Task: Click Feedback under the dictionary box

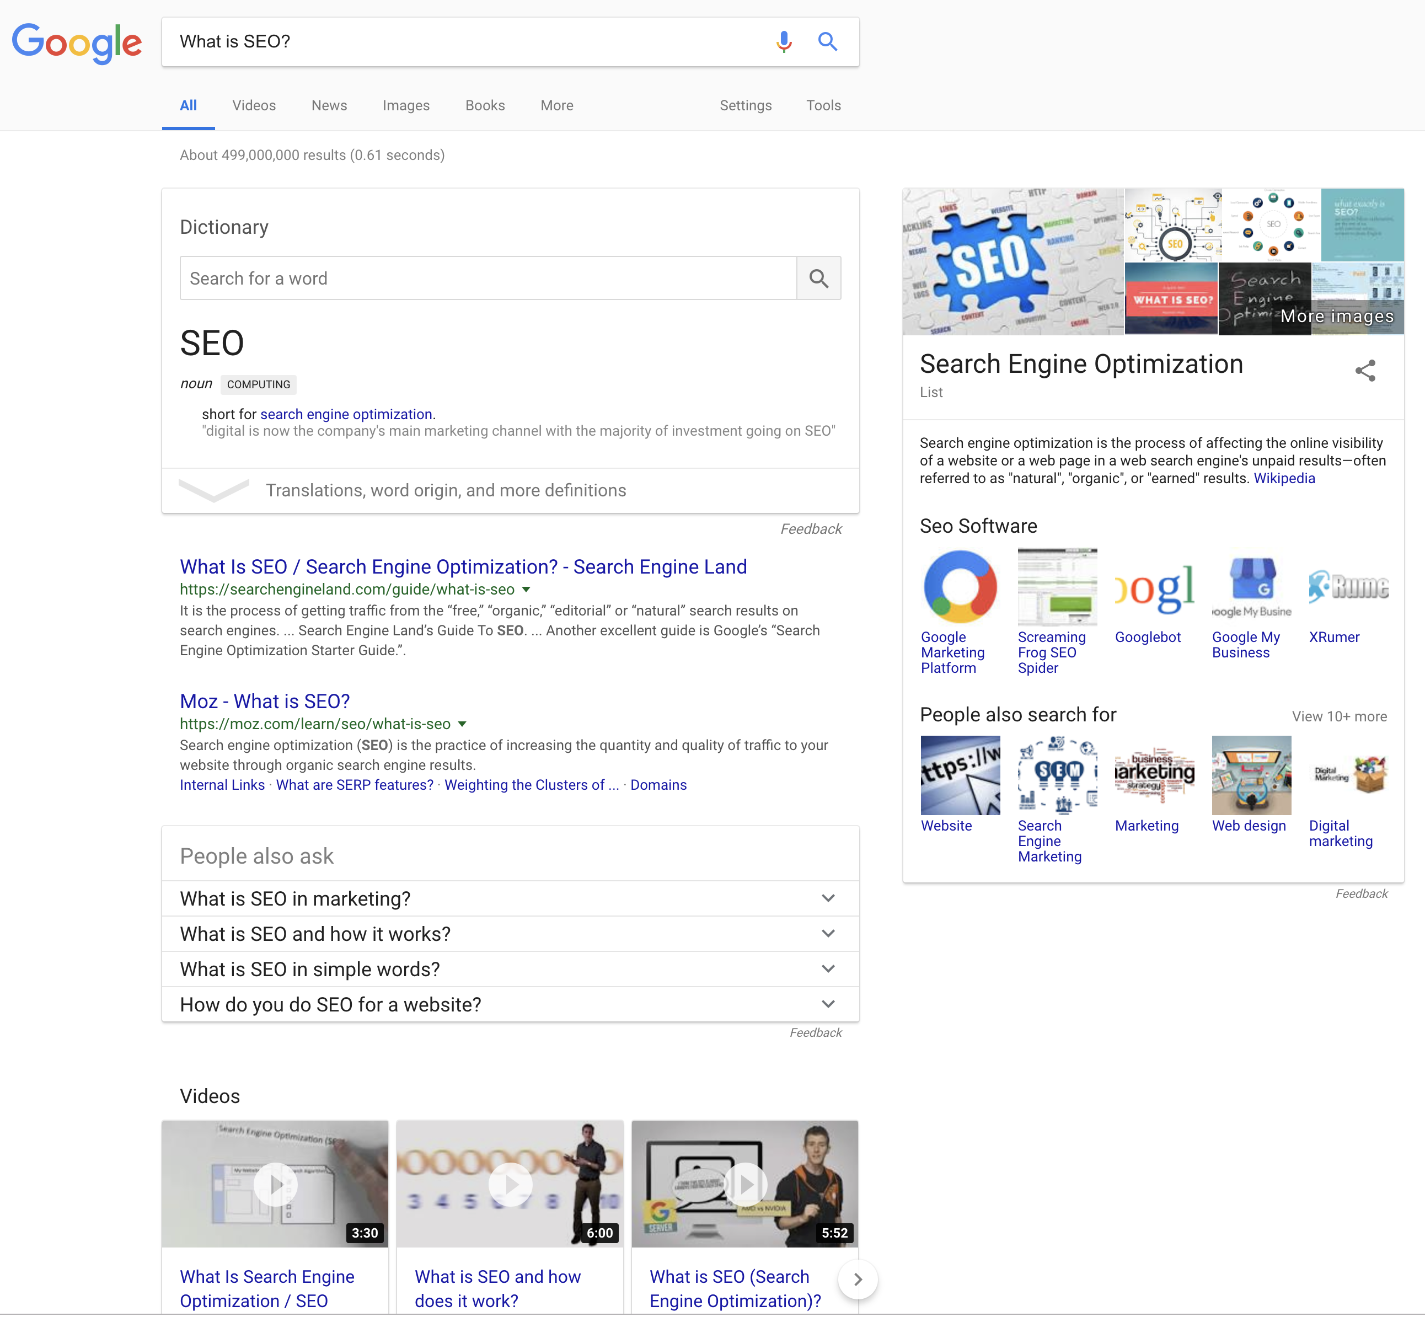Action: [x=811, y=529]
